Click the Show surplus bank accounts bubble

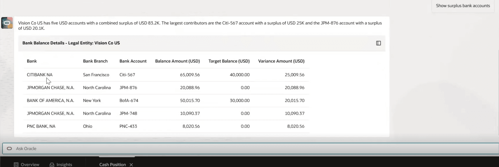[x=463, y=6]
